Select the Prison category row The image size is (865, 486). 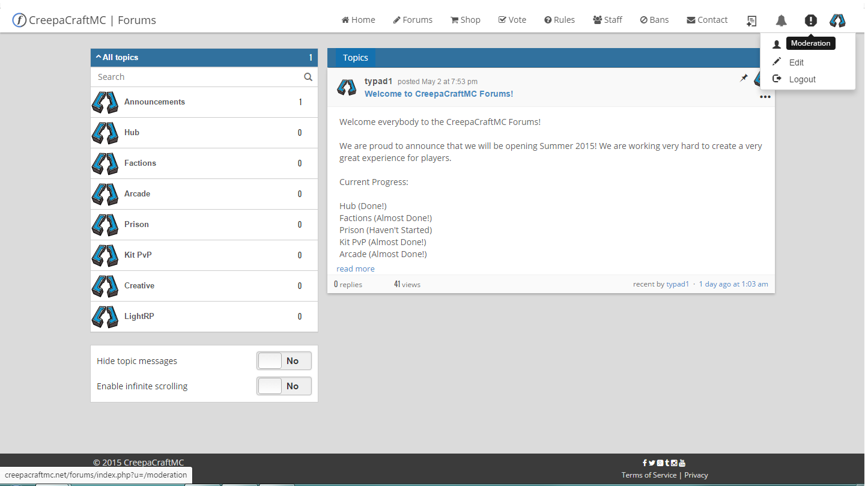pos(204,225)
